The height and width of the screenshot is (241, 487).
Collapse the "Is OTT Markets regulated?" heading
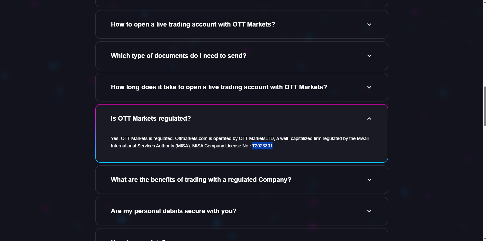pyautogui.click(x=151, y=119)
